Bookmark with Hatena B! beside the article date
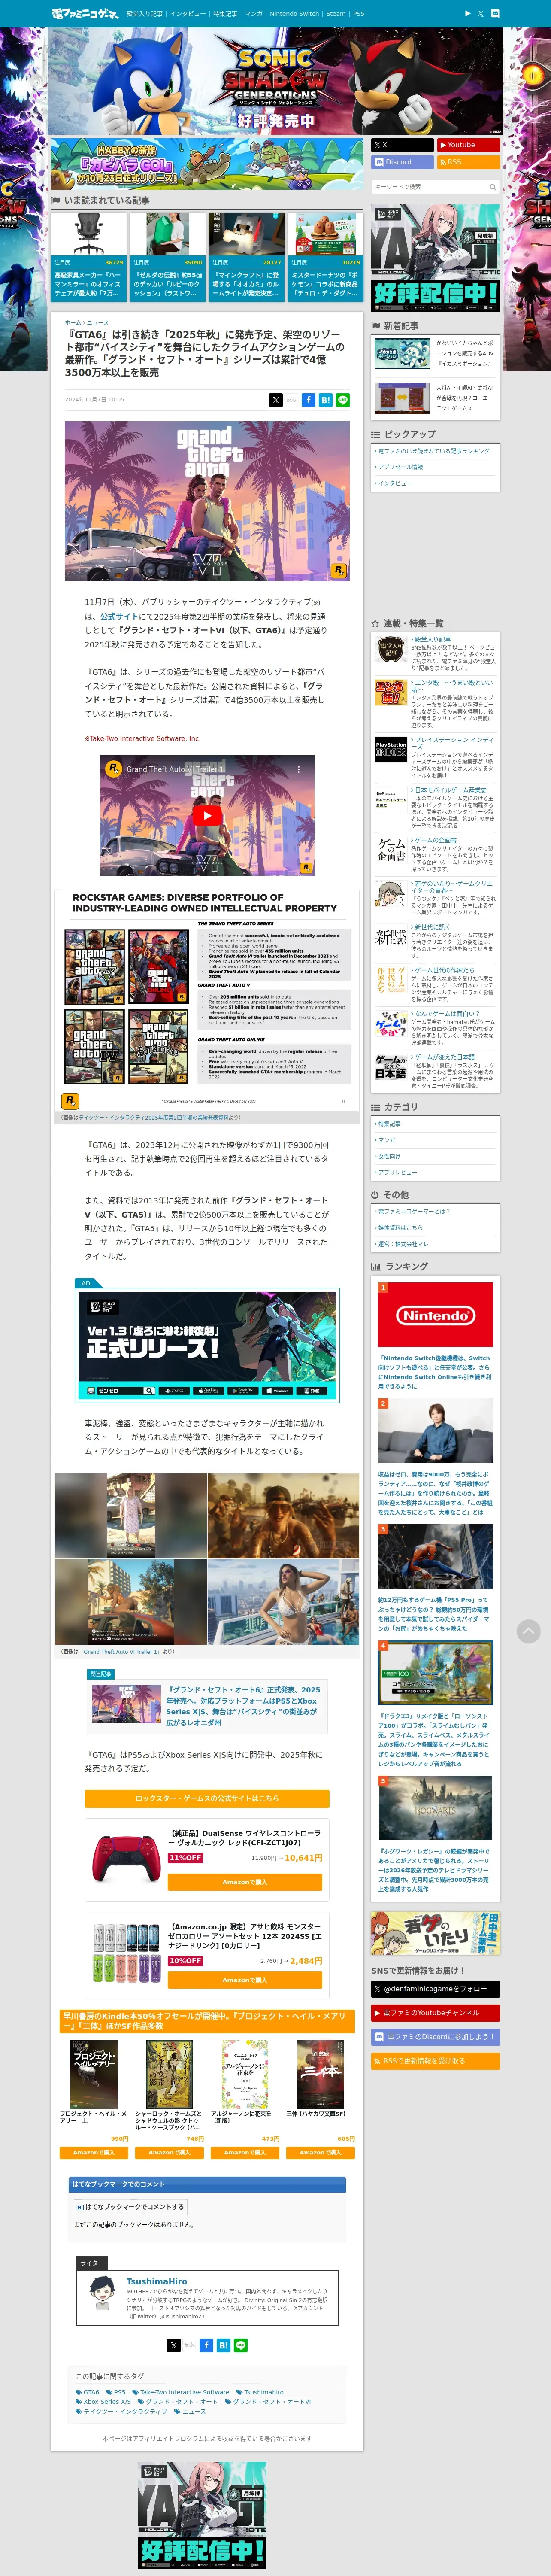The image size is (551, 2576). (x=326, y=400)
